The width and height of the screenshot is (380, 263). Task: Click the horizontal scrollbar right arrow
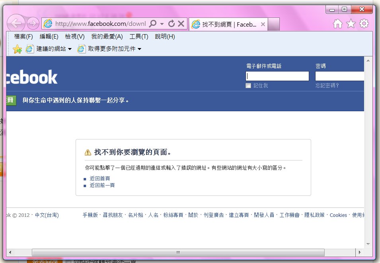point(359,252)
